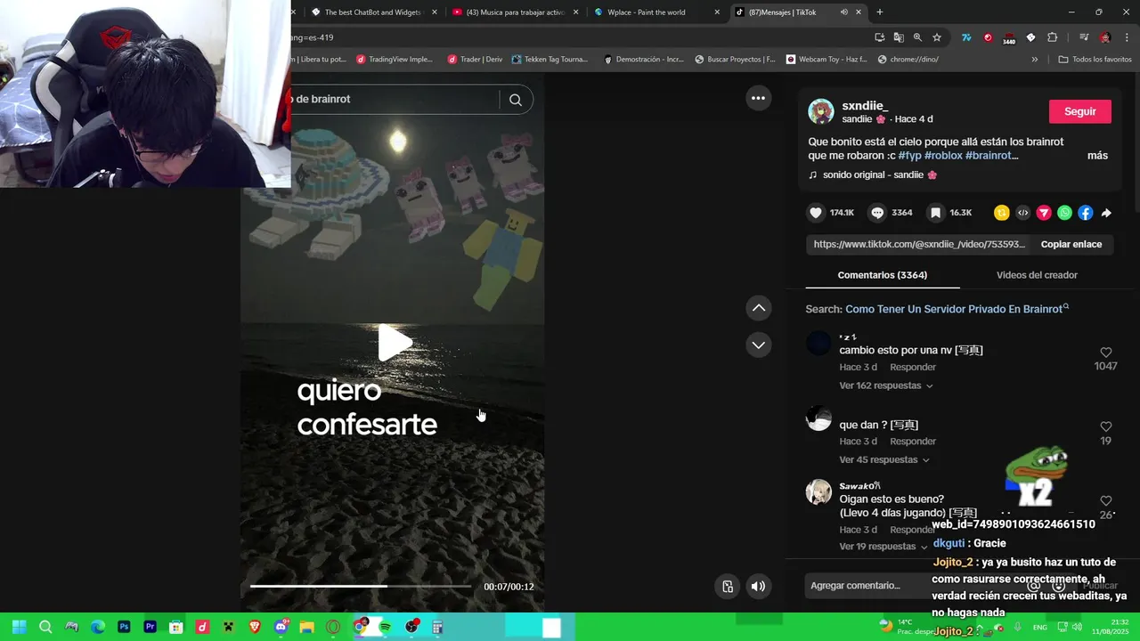Go to next video with down chevron
The width and height of the screenshot is (1140, 641).
coord(759,345)
